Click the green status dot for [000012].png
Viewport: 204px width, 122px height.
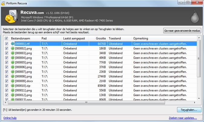(13, 95)
